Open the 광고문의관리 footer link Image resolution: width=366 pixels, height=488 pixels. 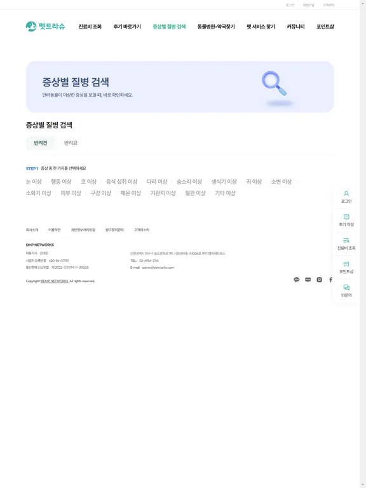[114, 230]
